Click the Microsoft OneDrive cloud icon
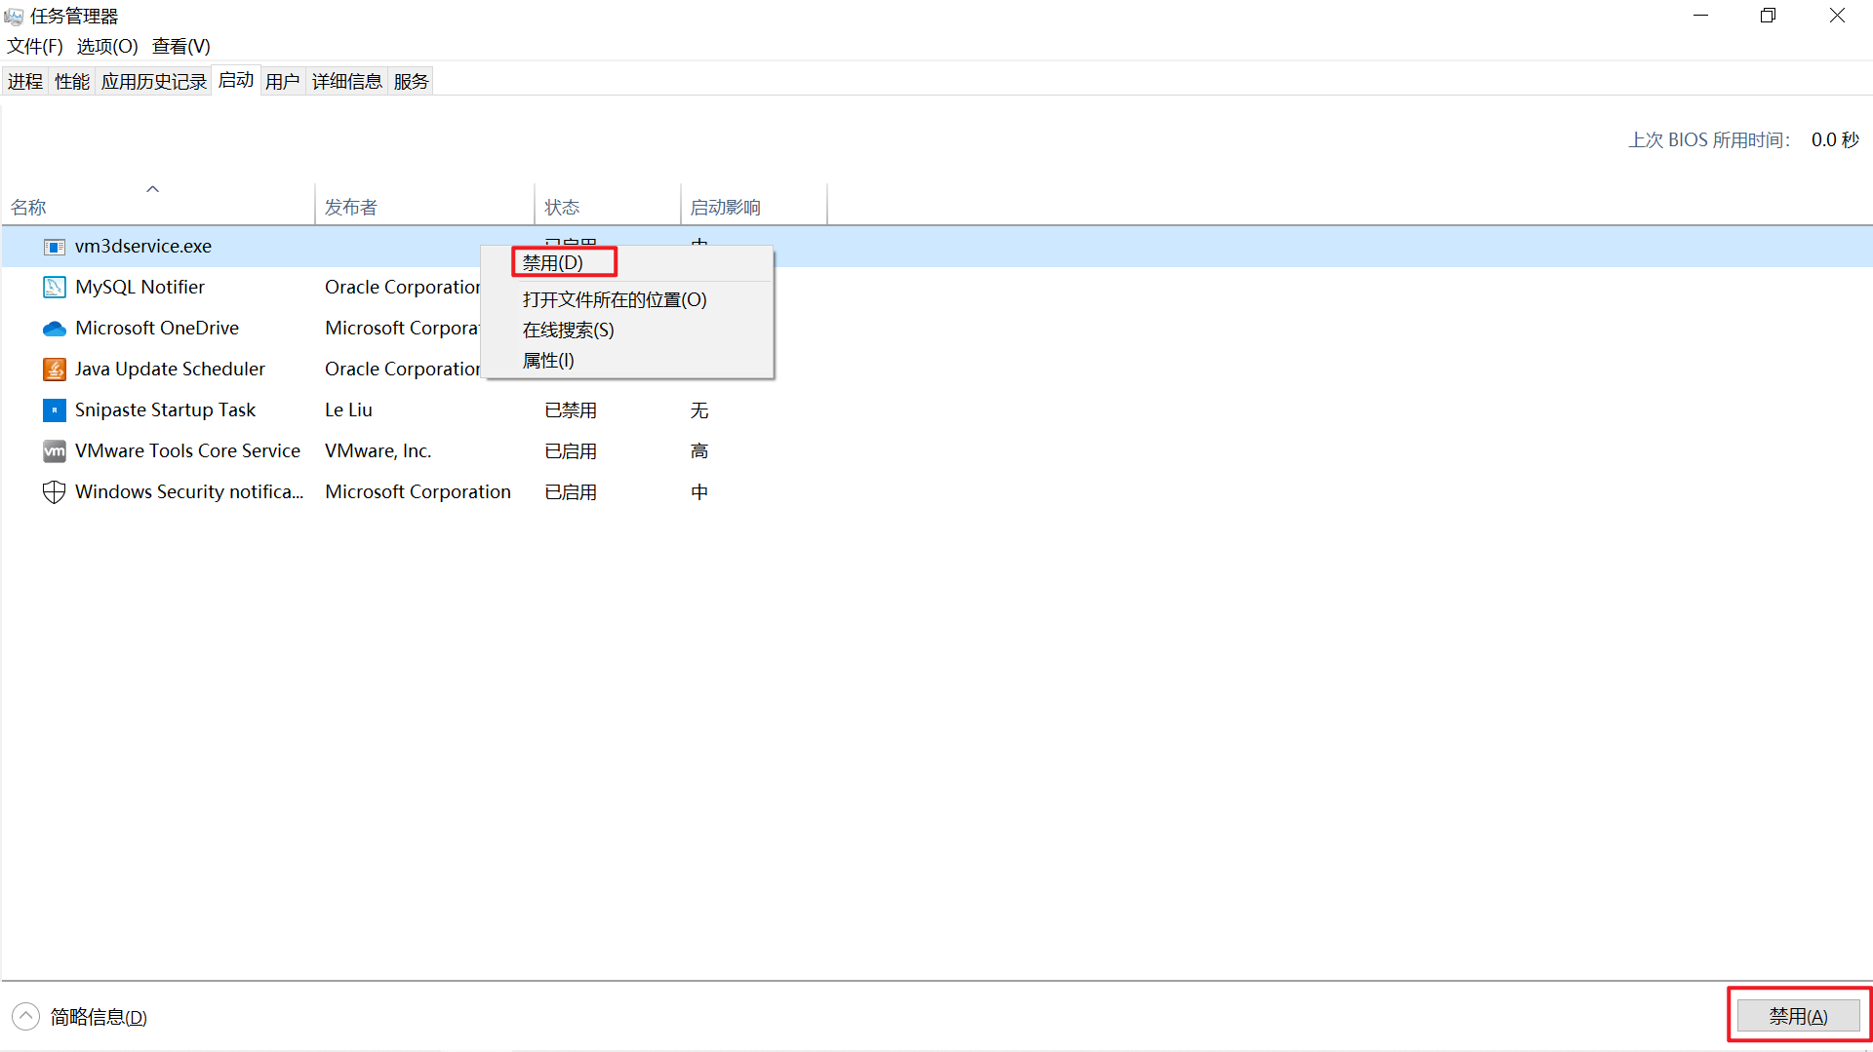Screen dimensions: 1873x1052 (x=55, y=329)
